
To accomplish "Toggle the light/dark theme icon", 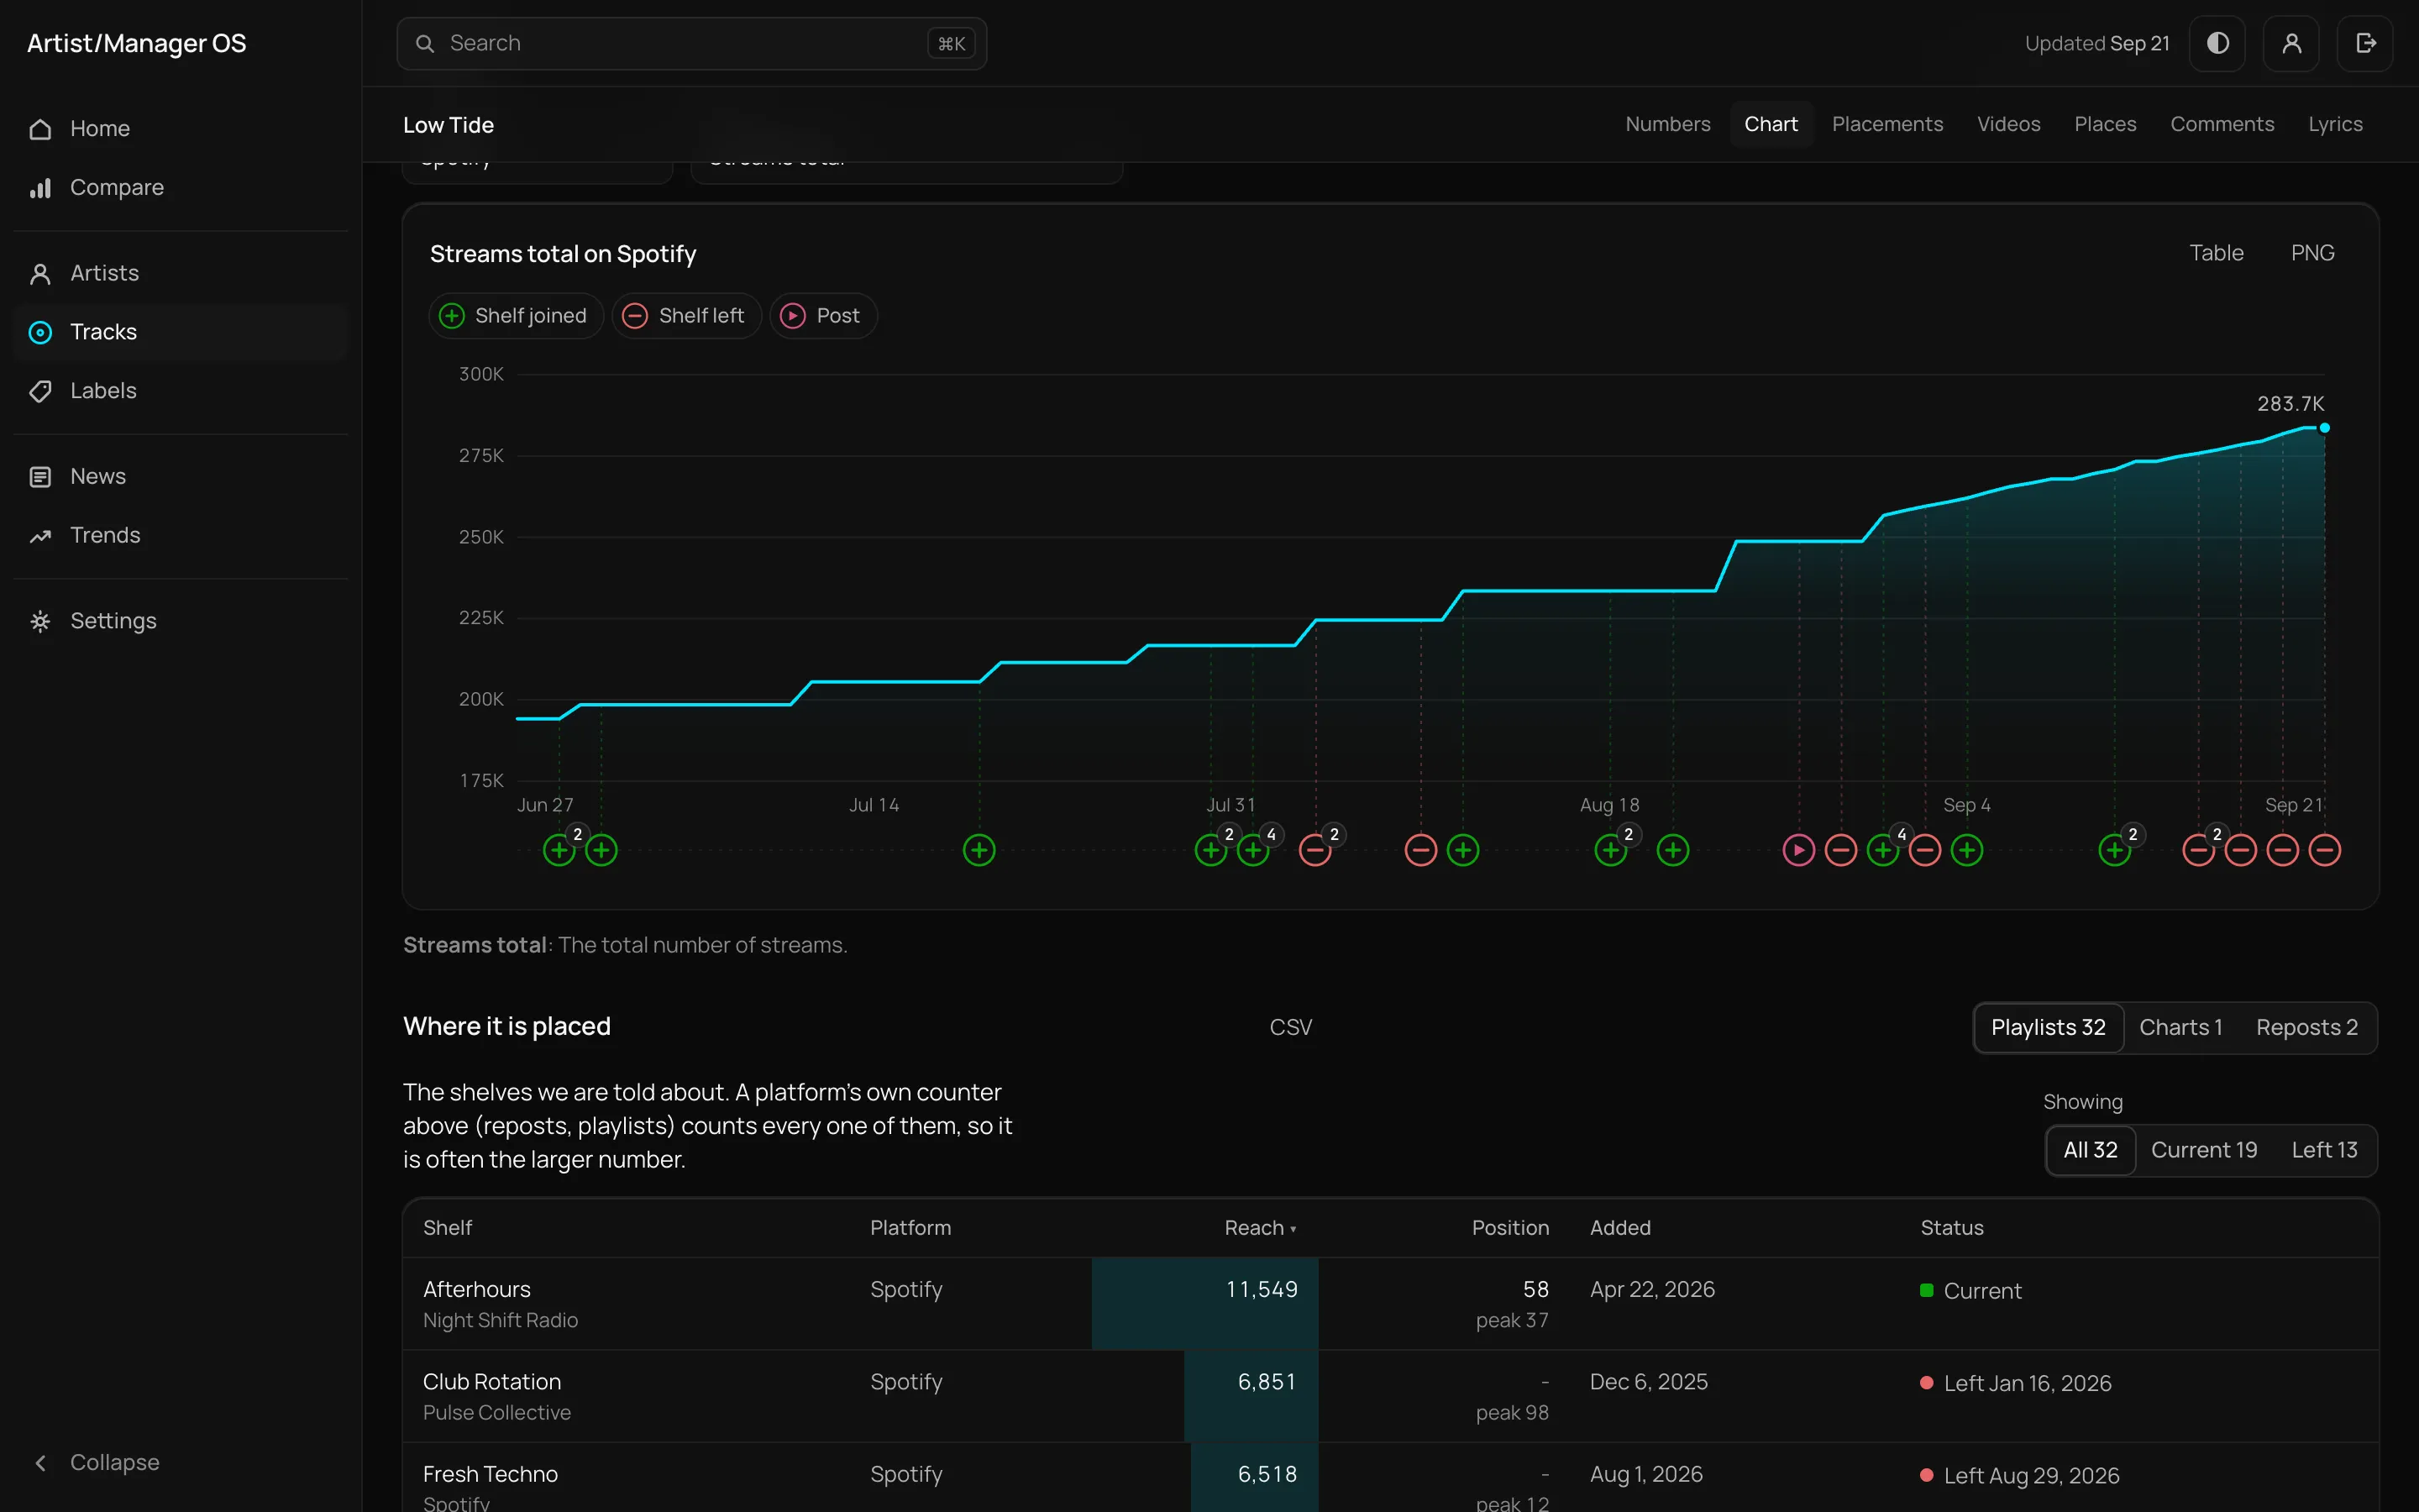I will click(2217, 44).
